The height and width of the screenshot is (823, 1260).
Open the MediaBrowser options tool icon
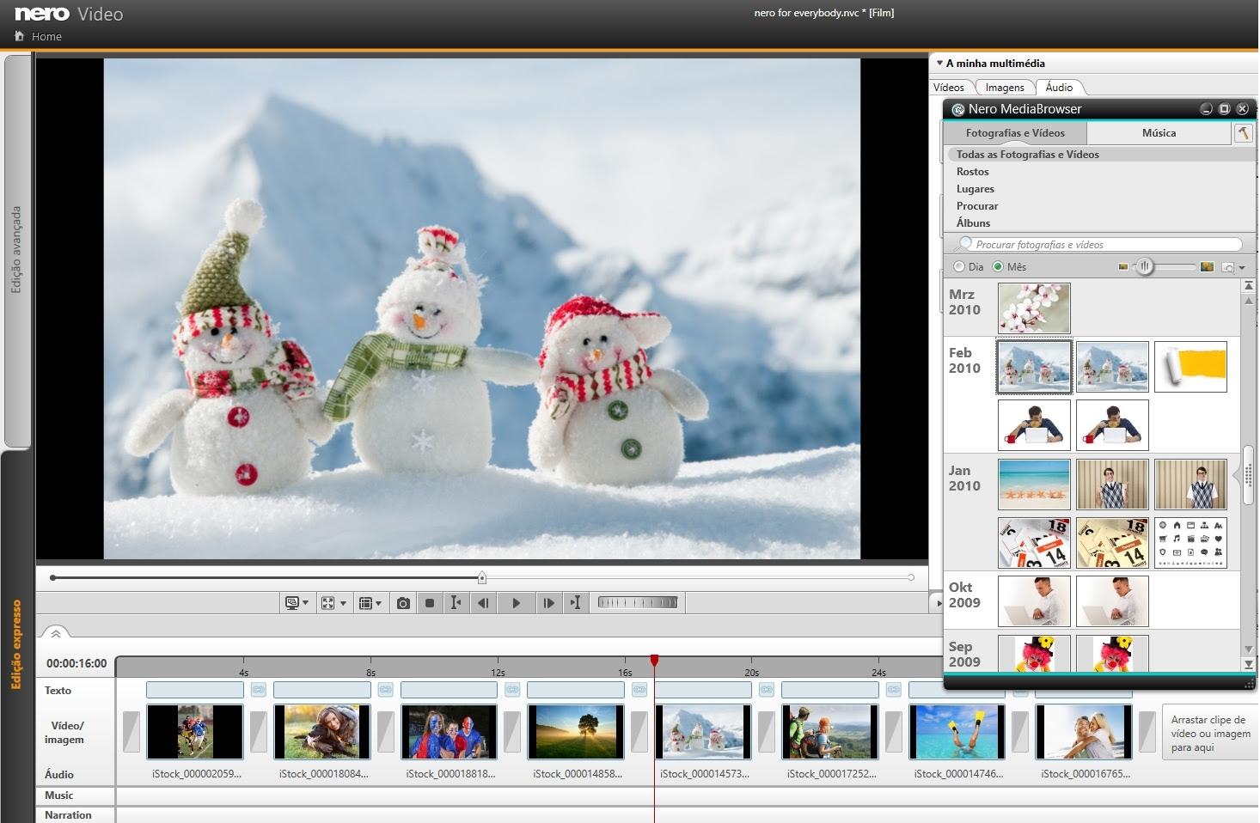tap(1243, 133)
